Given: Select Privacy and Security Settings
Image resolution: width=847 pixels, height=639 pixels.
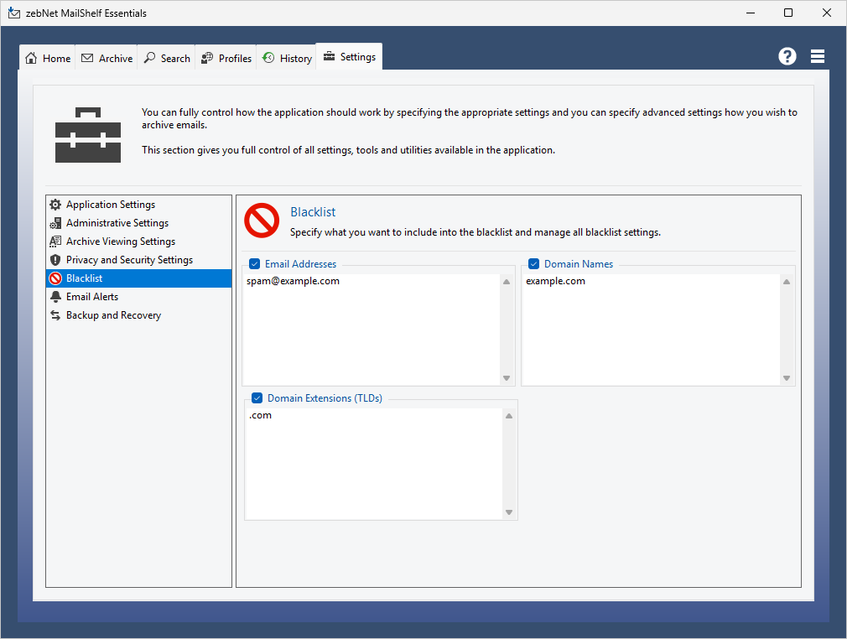Looking at the screenshot, I should 129,260.
